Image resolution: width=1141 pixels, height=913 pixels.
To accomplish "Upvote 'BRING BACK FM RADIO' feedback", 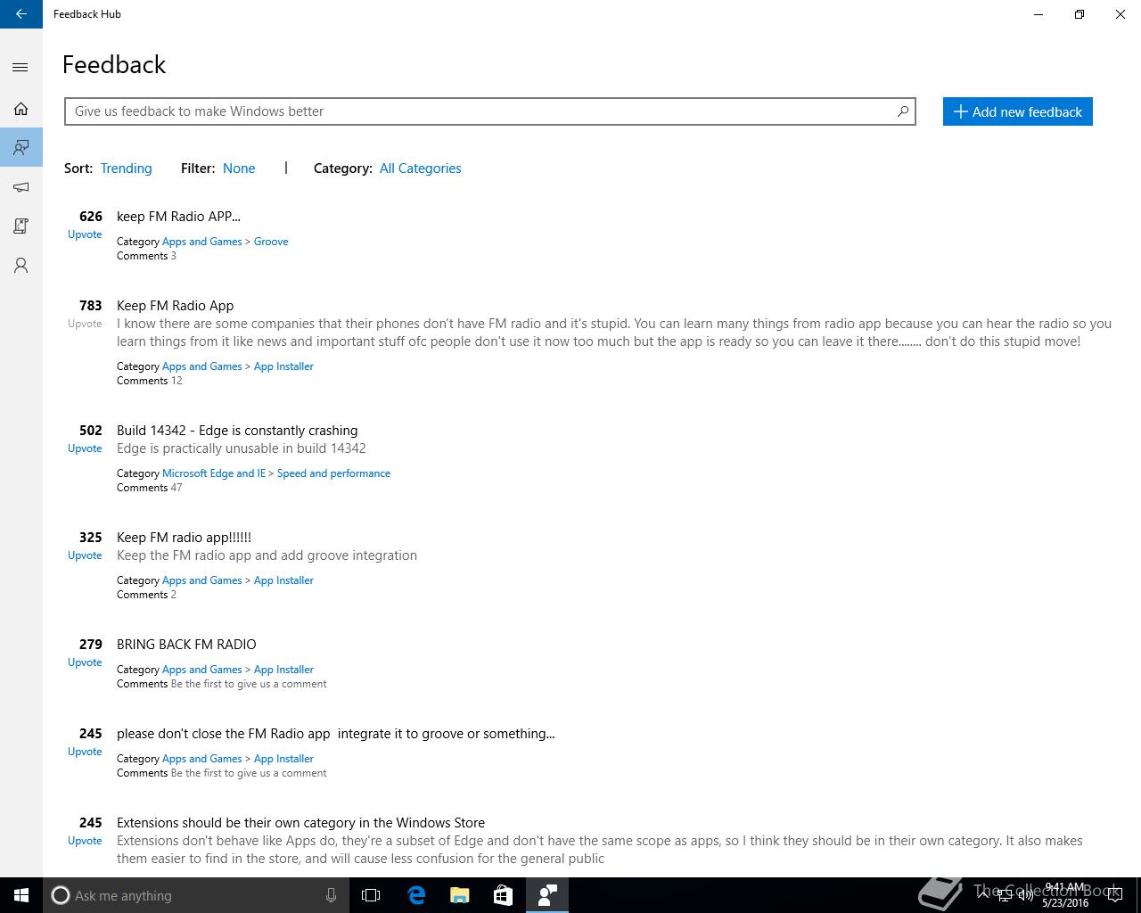I will tap(85, 662).
